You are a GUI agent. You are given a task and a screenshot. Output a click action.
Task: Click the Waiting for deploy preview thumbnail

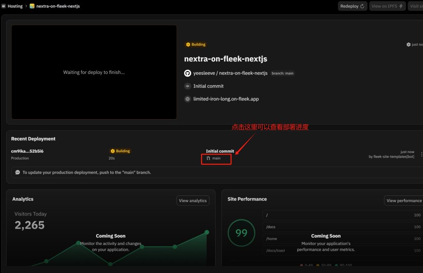click(94, 72)
